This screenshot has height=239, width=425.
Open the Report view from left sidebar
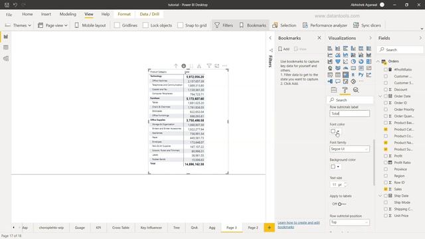point(6,37)
